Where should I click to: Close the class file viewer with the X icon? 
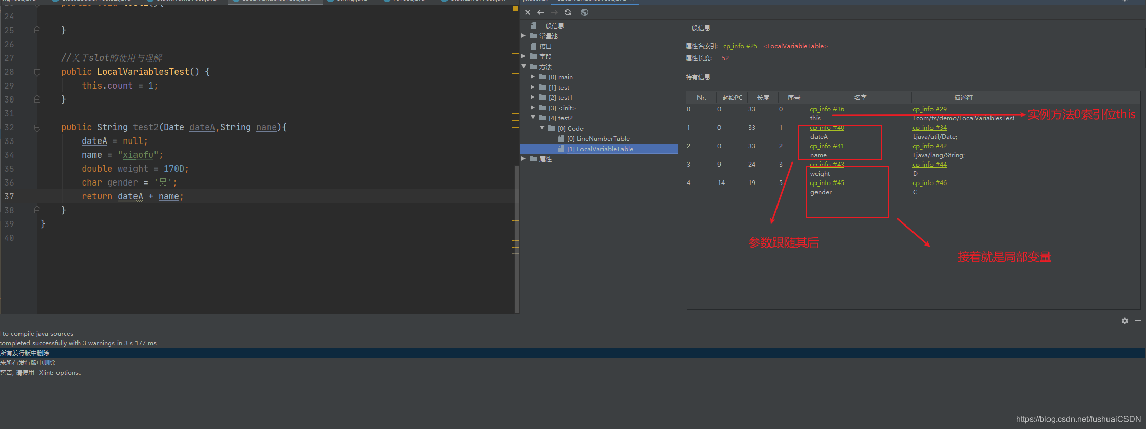(528, 12)
